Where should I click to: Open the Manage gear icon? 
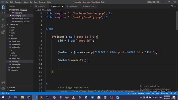[x=3, y=89]
